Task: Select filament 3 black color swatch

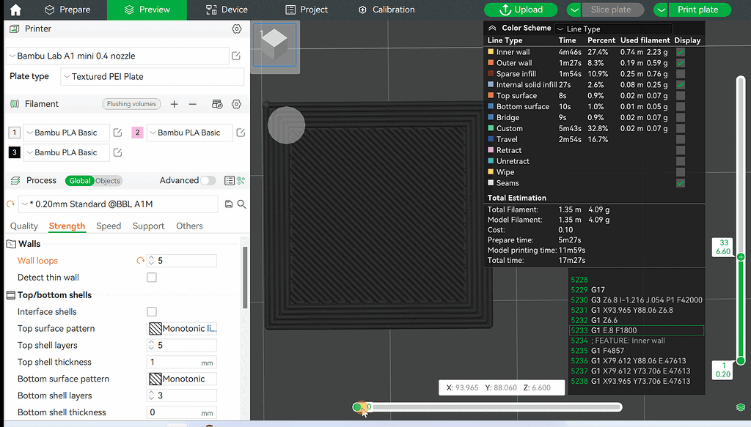Action: pyautogui.click(x=15, y=152)
